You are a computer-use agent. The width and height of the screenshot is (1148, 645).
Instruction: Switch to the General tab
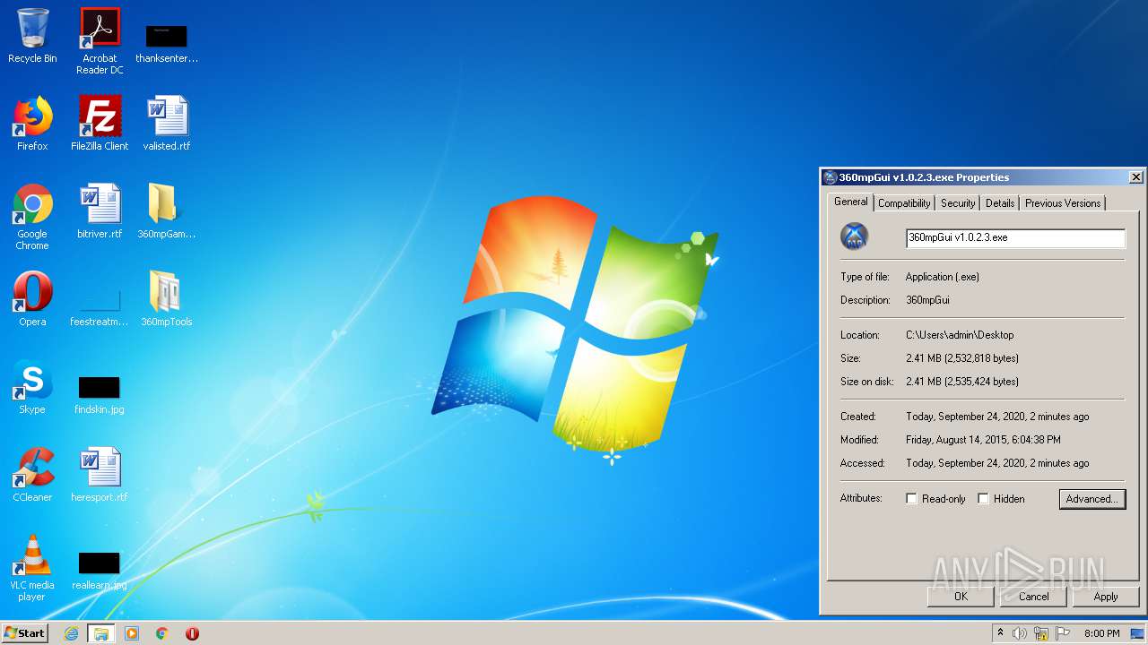850,202
